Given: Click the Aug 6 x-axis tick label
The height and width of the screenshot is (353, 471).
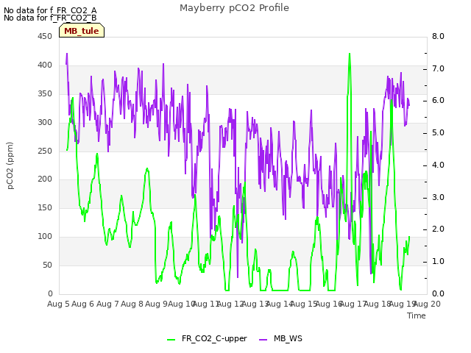Looking at the screenshot, I should [x=83, y=304].
